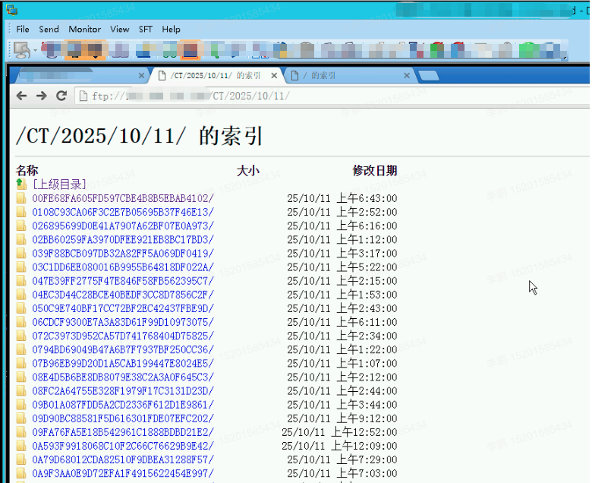Click folder icon beside 0A79D68012CDA82510F9DBEA31288F57/
Viewport: 592px width, 483px height.
(21, 459)
